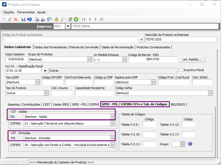Click the Data Cadastro field

pos(16,59)
